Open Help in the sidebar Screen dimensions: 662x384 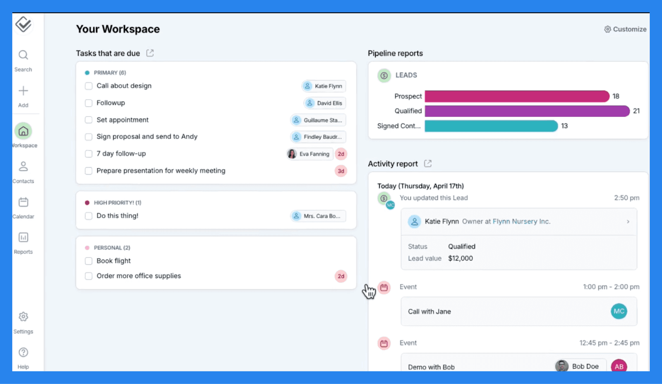coord(23,358)
